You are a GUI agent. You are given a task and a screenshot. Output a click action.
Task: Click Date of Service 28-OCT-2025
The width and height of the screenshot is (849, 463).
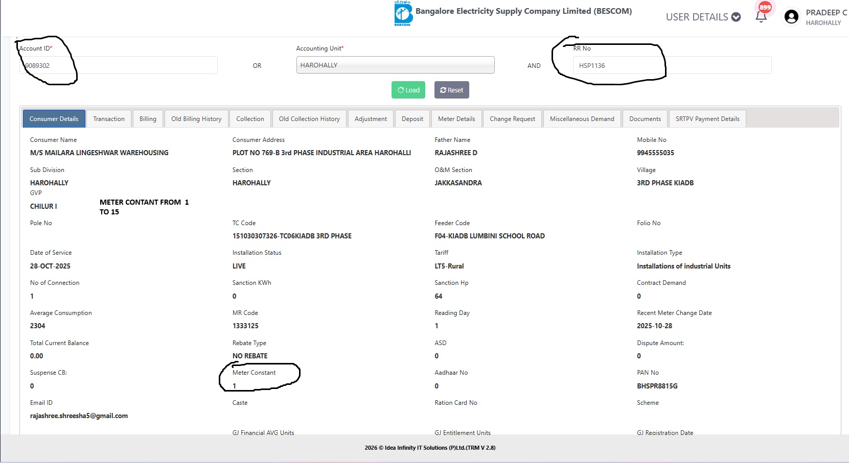[x=50, y=266]
